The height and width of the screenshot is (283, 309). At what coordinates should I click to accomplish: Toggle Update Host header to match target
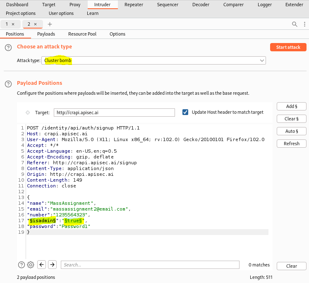185,112
